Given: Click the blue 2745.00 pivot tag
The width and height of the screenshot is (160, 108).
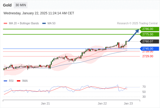Looking at the screenshot, I should (x=149, y=49).
